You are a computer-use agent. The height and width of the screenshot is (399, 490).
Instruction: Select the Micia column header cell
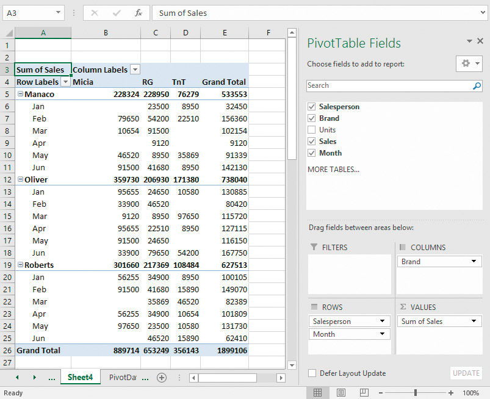pos(106,82)
